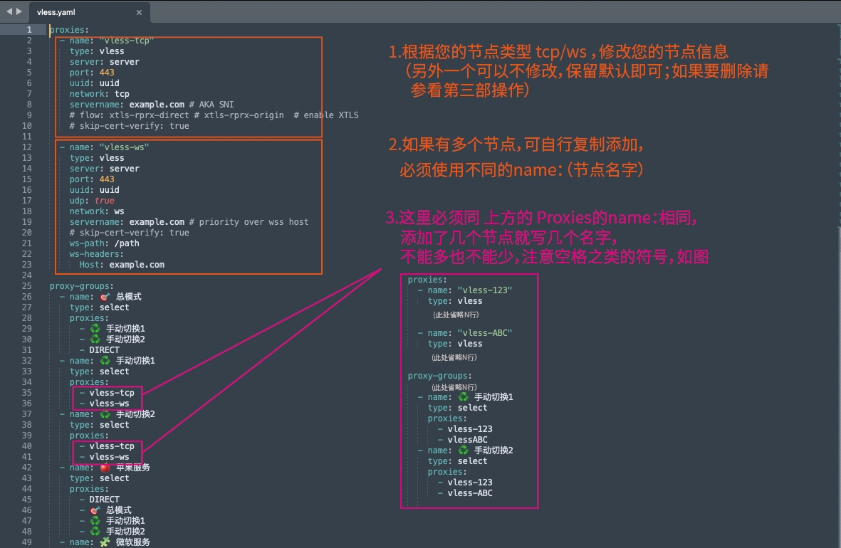The width and height of the screenshot is (841, 548).
Task: Click the puzzle piece emoji on line 49
Action: [x=105, y=542]
